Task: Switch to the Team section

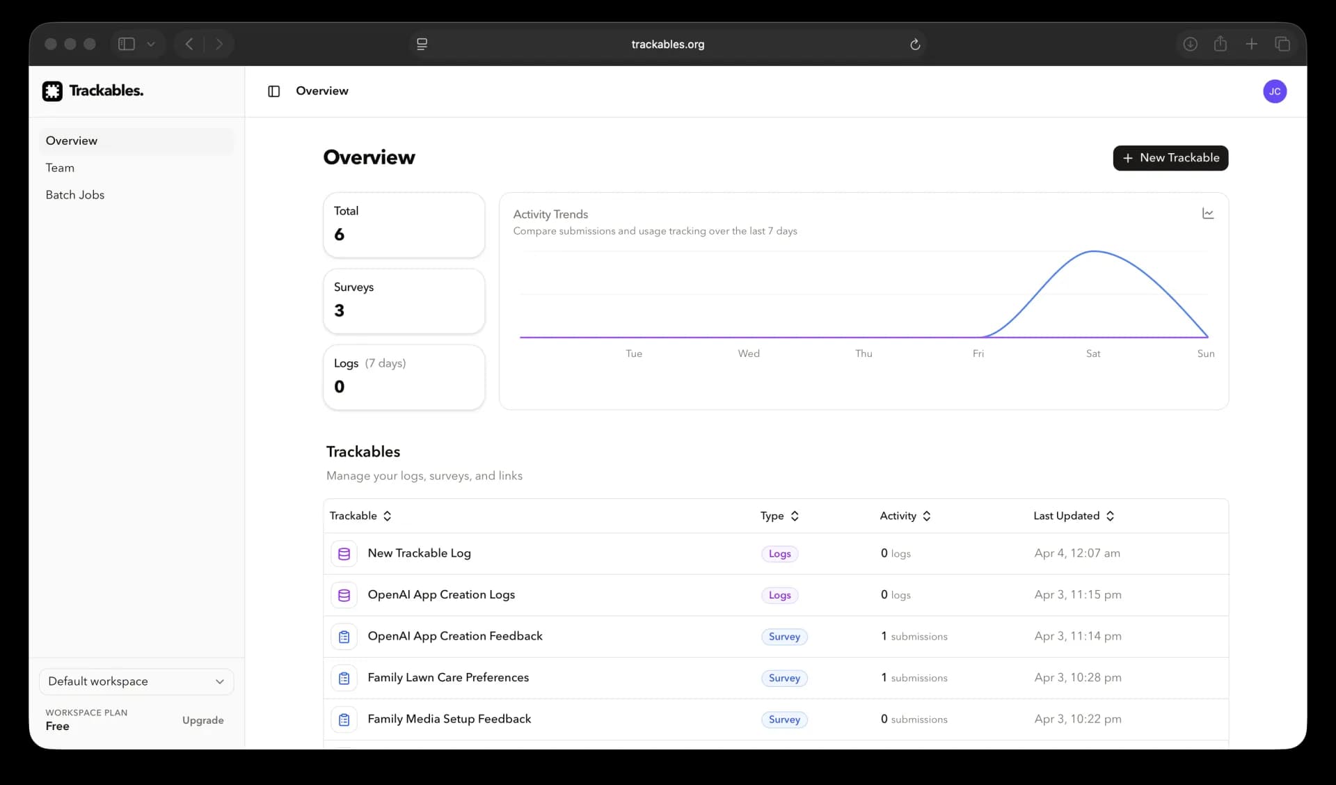Action: click(x=60, y=168)
